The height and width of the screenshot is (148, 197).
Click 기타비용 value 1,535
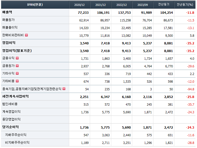(x=127, y=82)
